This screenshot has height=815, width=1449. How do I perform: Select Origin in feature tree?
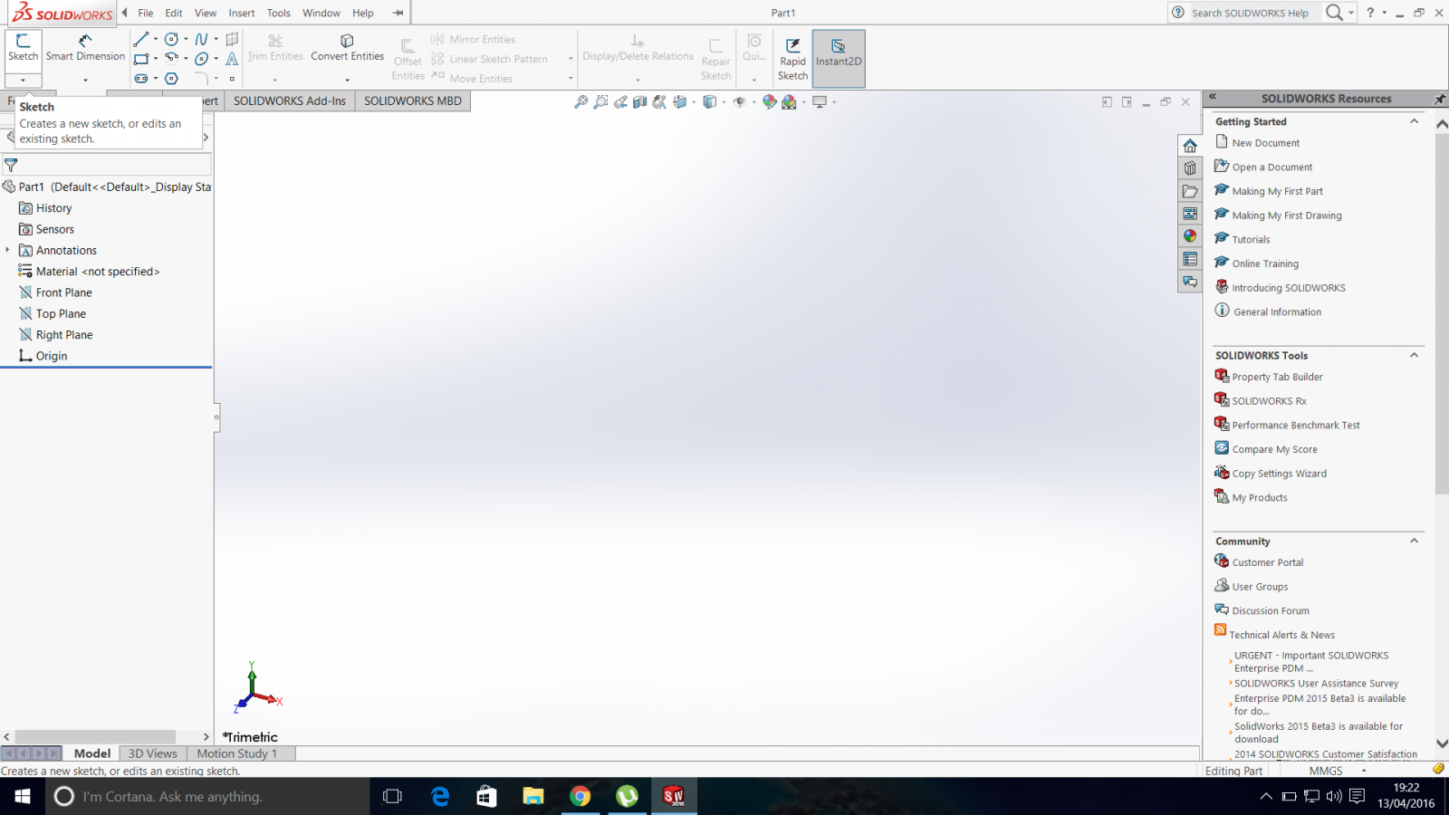pos(51,356)
